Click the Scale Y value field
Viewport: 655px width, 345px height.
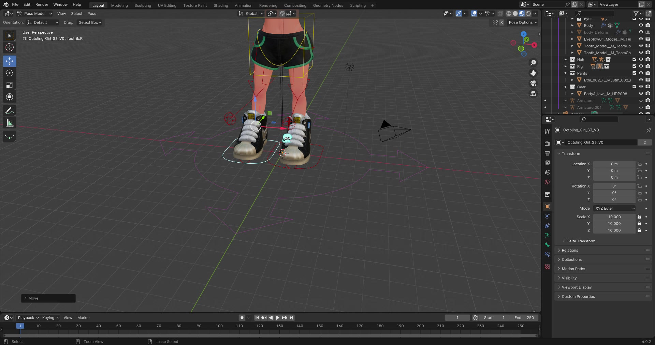614,224
